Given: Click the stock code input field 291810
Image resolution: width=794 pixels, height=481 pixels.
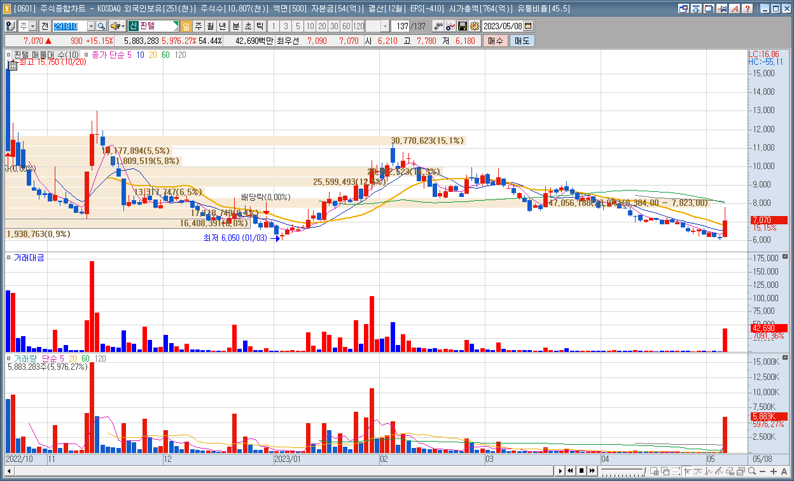Looking at the screenshot, I should (69, 26).
